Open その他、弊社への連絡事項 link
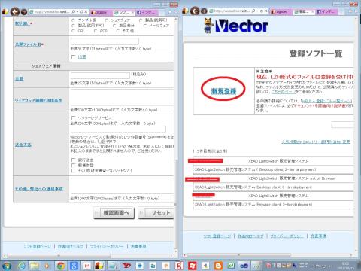 [x=39, y=189]
